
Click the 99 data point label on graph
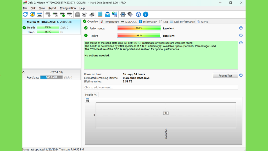click(166, 113)
